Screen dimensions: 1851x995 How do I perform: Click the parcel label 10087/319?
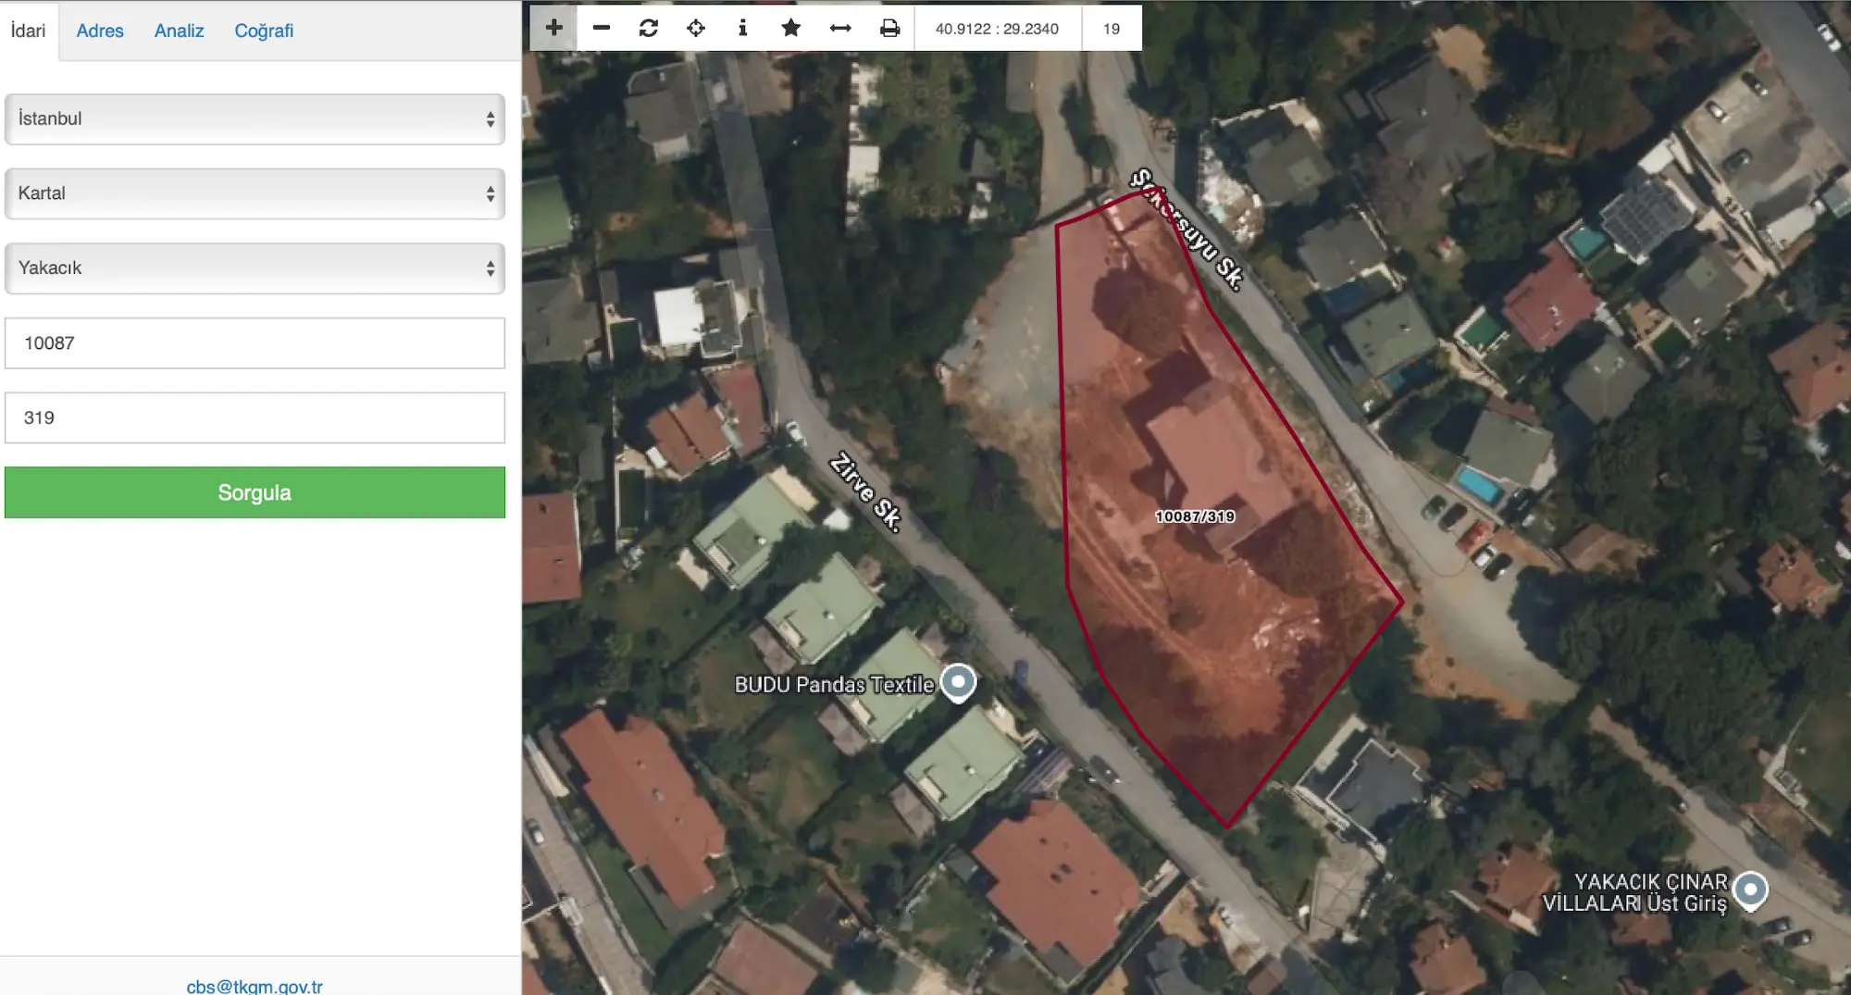(x=1195, y=516)
